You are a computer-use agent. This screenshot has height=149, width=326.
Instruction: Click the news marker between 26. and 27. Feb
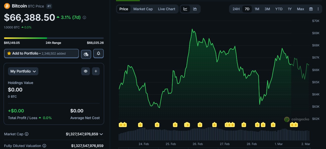(214, 125)
